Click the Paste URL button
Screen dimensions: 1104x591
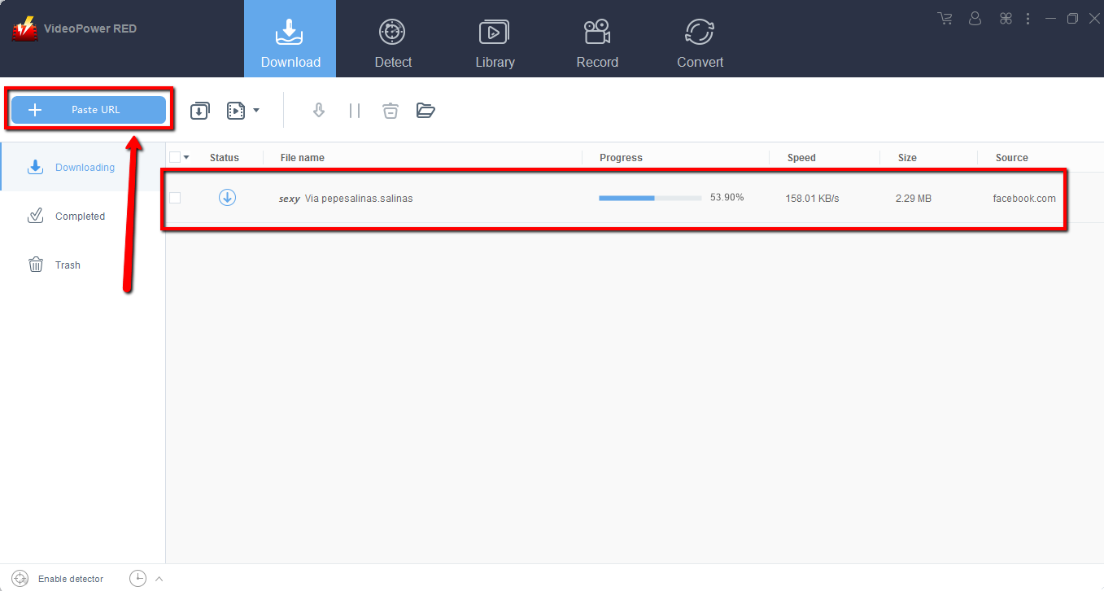[x=88, y=109]
